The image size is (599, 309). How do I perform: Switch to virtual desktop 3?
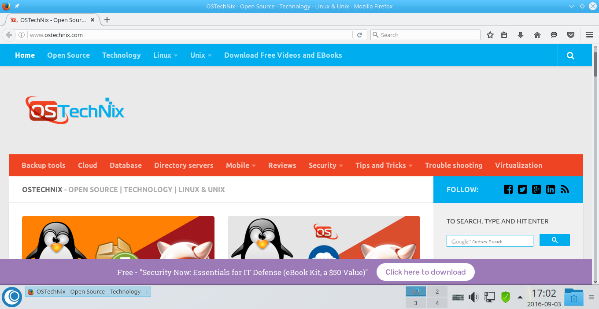pyautogui.click(x=415, y=303)
